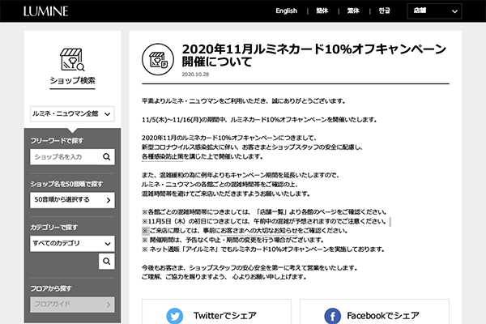Click the カテゴリーで探す label

coord(54,228)
